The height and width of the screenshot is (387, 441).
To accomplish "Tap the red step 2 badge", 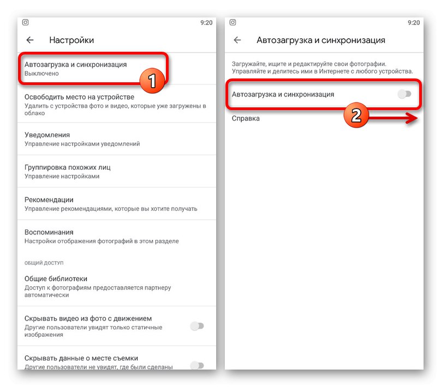I will coord(356,115).
